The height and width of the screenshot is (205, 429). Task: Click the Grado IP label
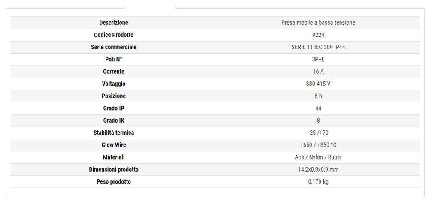coord(114,108)
